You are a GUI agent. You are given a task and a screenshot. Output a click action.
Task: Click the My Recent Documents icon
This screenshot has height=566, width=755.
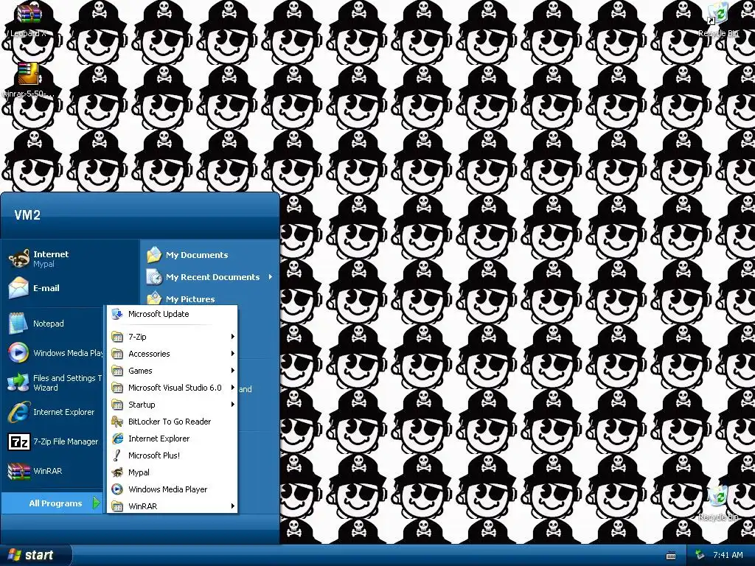coord(154,277)
